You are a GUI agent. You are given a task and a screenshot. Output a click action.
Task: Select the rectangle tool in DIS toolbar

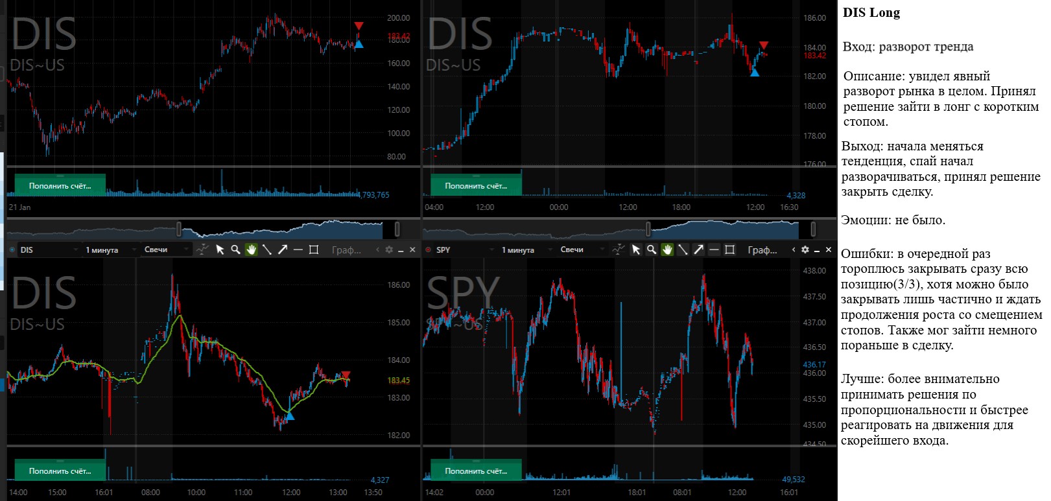[x=314, y=250]
